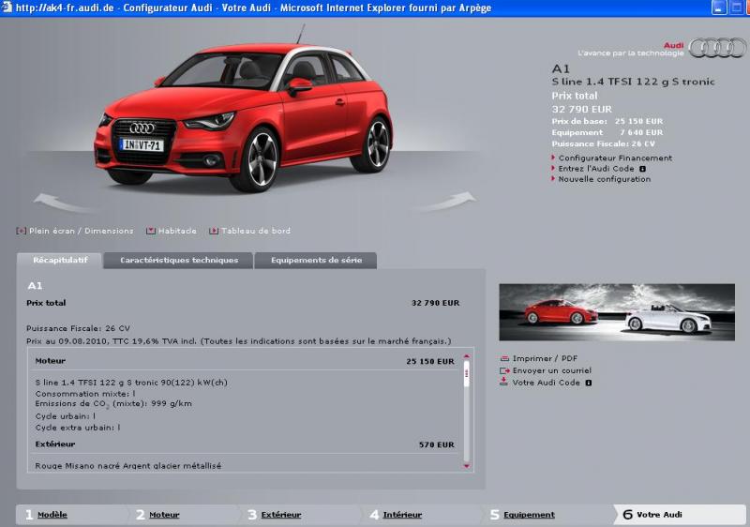The width and height of the screenshot is (750, 527).
Task: Click Votre Audi Code link
Action: click(547, 383)
